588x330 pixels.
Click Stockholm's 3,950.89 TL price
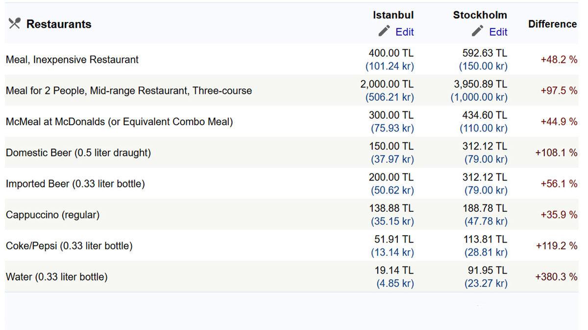pos(480,84)
